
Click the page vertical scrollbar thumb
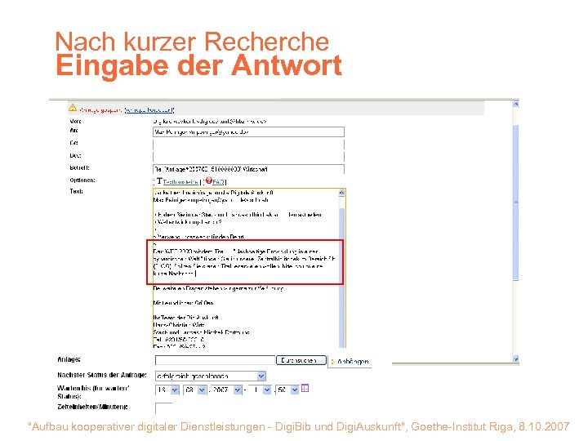516,203
